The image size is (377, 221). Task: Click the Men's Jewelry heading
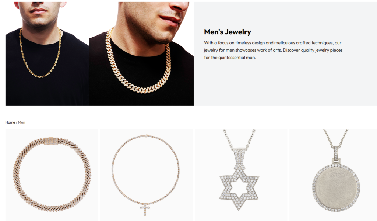coord(228,32)
